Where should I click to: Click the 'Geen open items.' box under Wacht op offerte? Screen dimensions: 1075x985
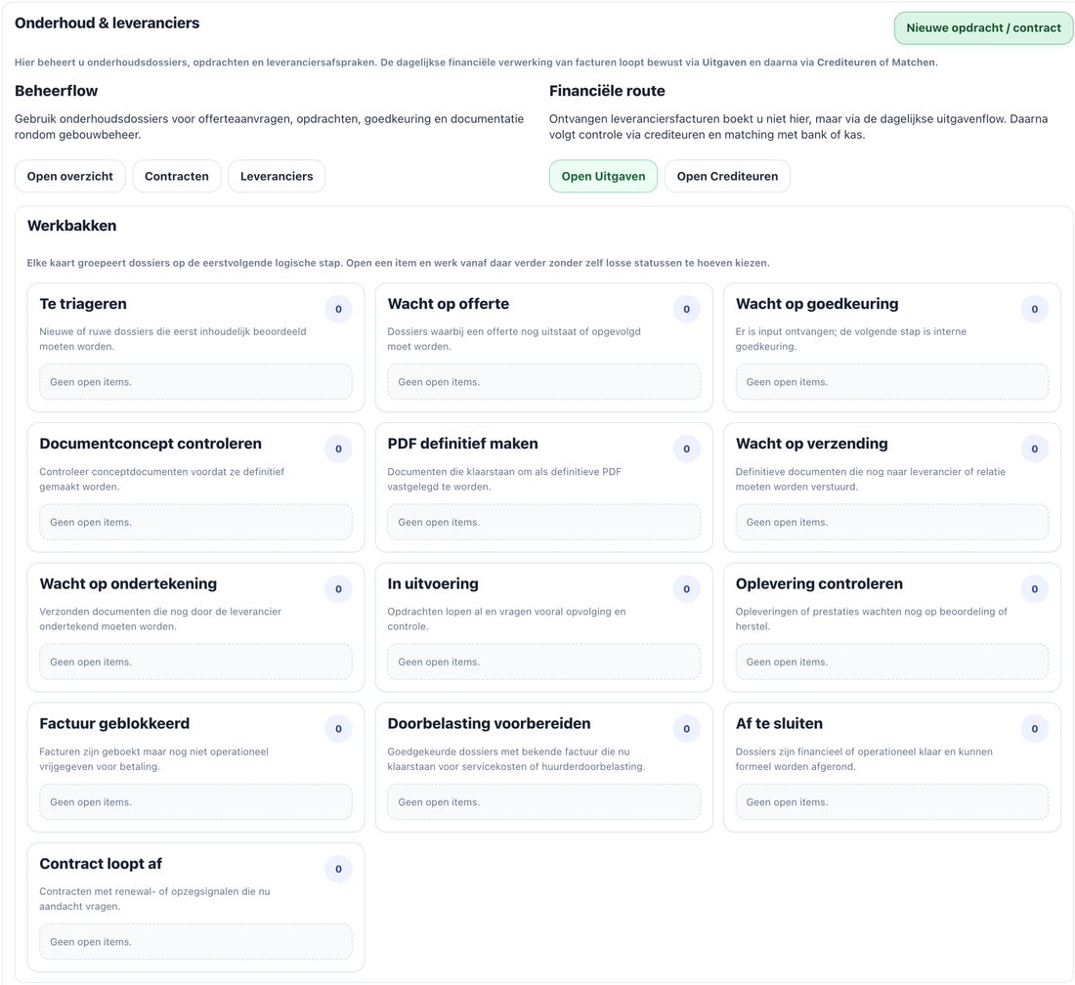[x=543, y=382]
